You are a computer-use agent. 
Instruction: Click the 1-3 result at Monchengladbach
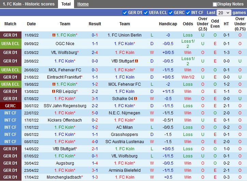[95, 177]
